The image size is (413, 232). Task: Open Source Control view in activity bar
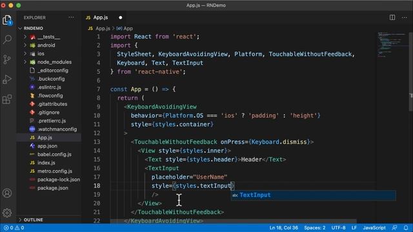click(7, 59)
